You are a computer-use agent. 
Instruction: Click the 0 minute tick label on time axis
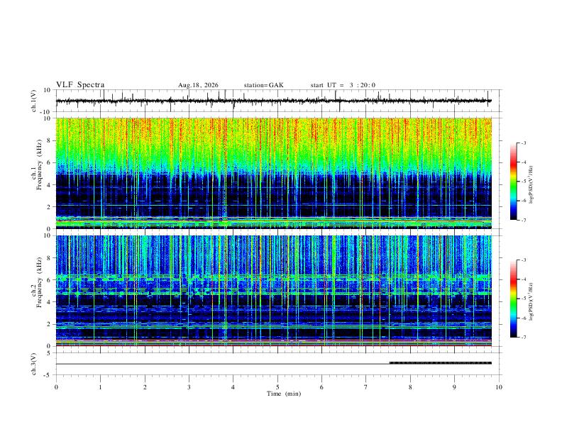[x=56, y=387]
